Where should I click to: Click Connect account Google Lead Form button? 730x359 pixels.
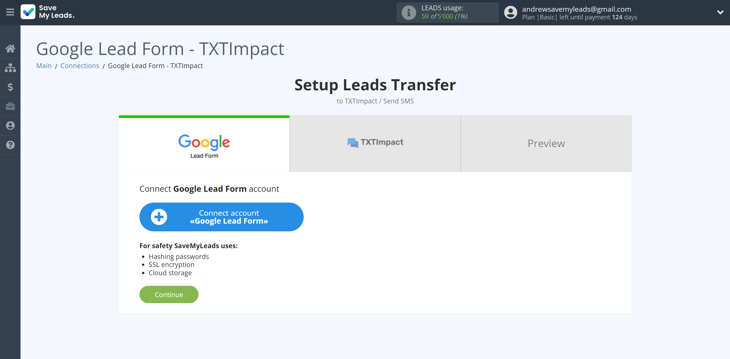222,217
